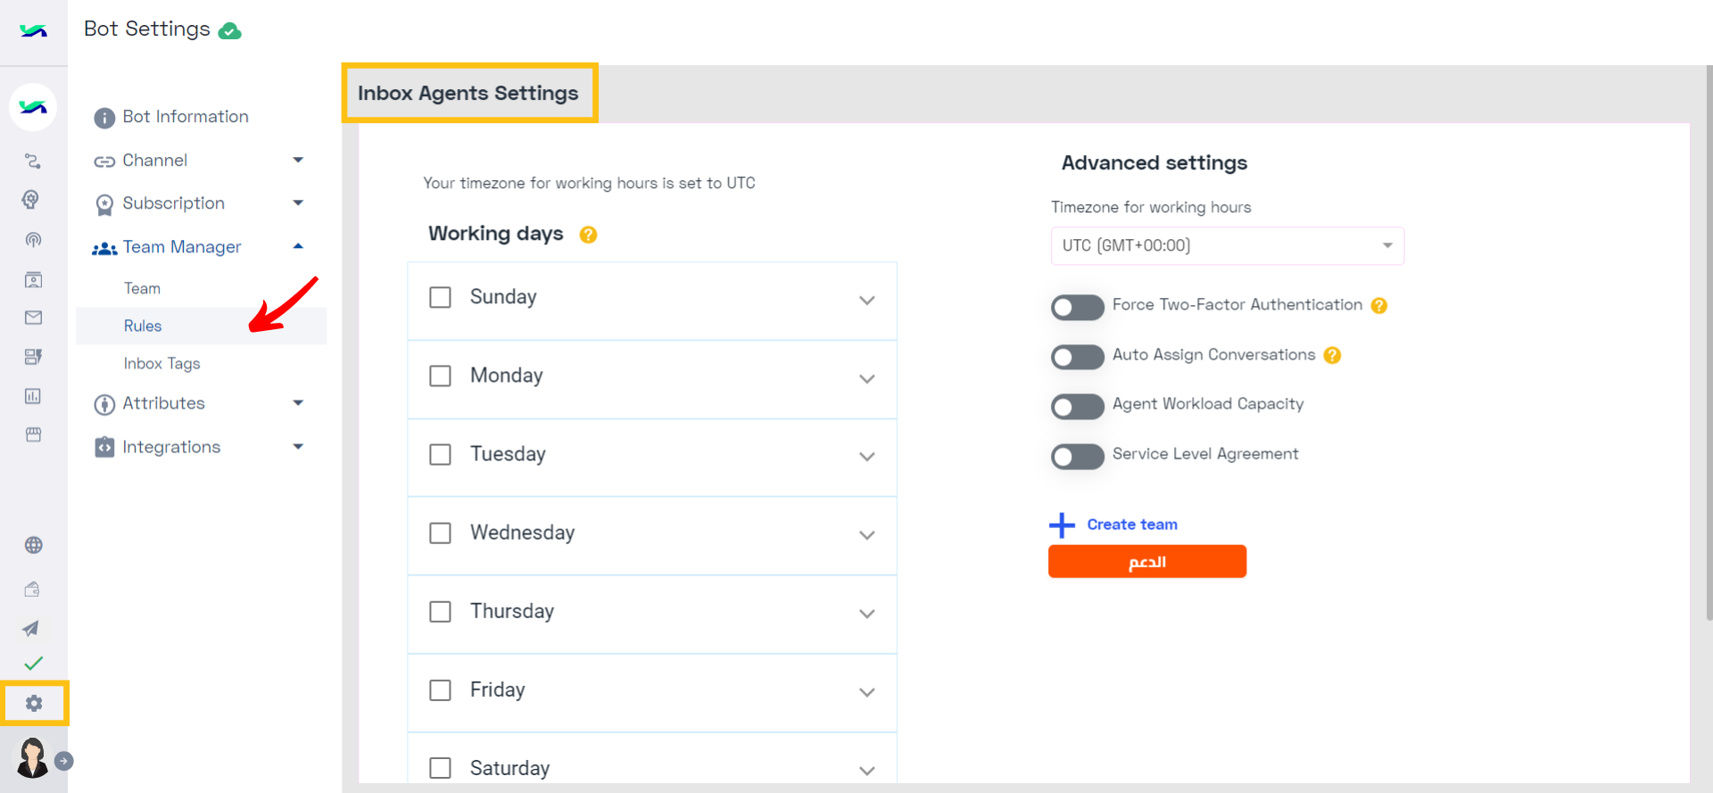This screenshot has height=793, width=1713.
Task: Expand the Tuesday row chevron
Action: point(866,457)
